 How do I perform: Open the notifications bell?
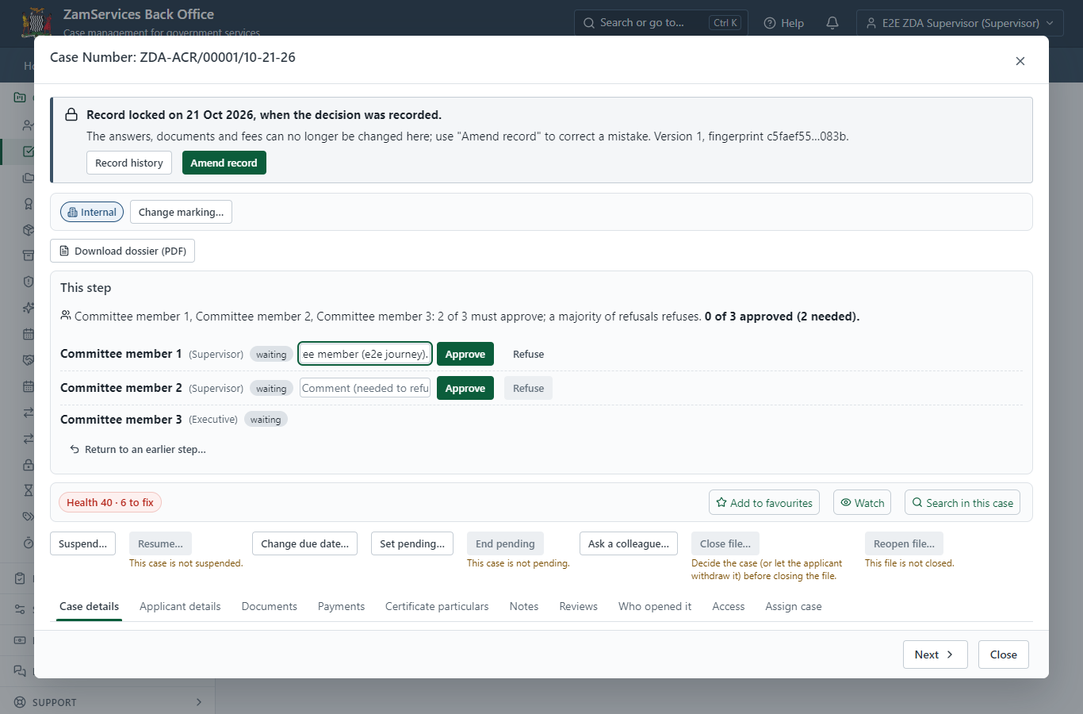coord(832,23)
